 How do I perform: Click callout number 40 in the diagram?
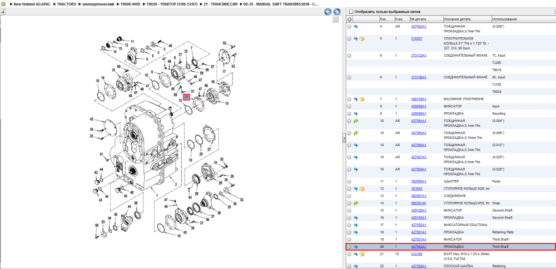pos(185,232)
